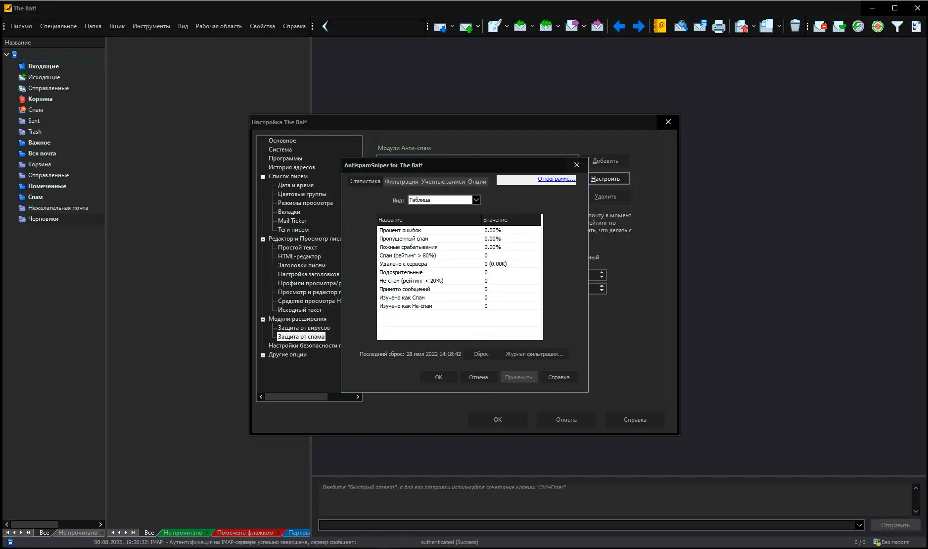Open the 'Свойства' menu
This screenshot has width=928, height=549.
pyautogui.click(x=262, y=26)
